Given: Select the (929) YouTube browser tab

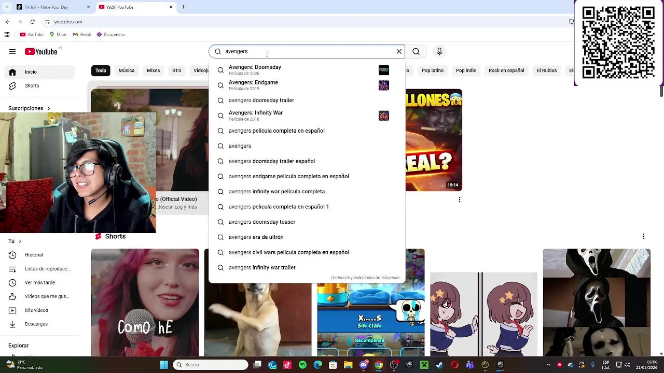Looking at the screenshot, I should click(x=136, y=7).
